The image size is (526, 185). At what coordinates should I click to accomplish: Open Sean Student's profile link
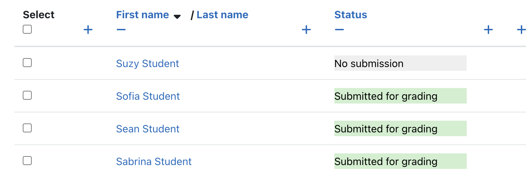coord(148,129)
